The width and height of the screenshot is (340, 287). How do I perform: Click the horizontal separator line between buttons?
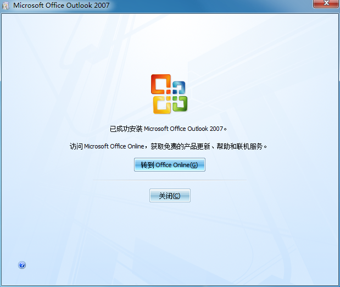tap(169, 180)
